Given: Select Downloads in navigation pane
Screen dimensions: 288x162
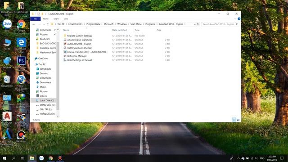Looking at the screenshot, I should [45, 82].
